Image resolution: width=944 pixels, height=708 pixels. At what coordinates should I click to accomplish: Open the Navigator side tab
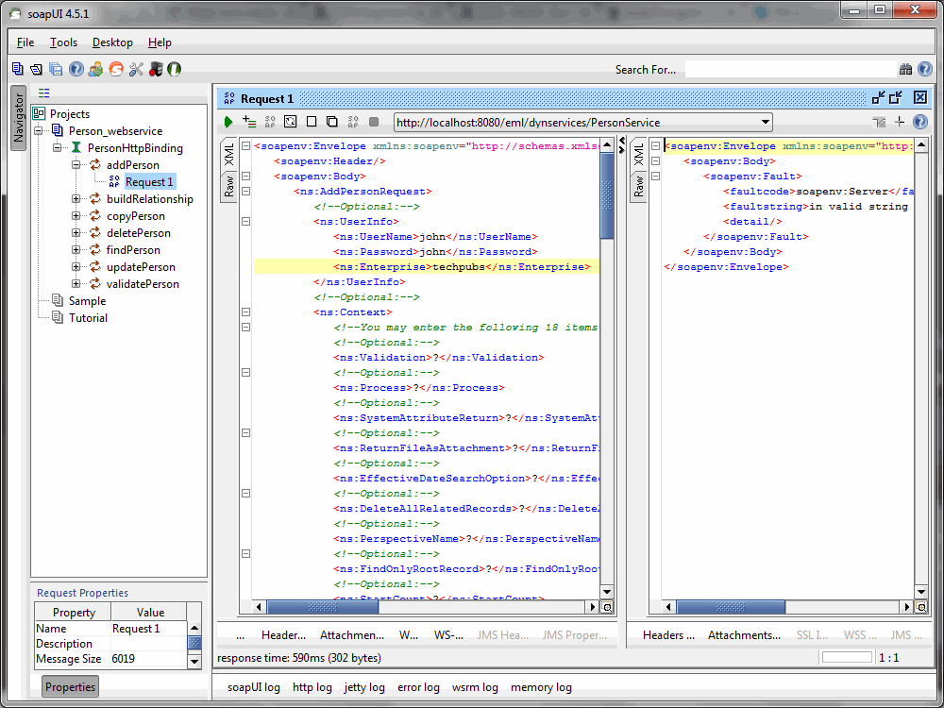click(x=19, y=117)
